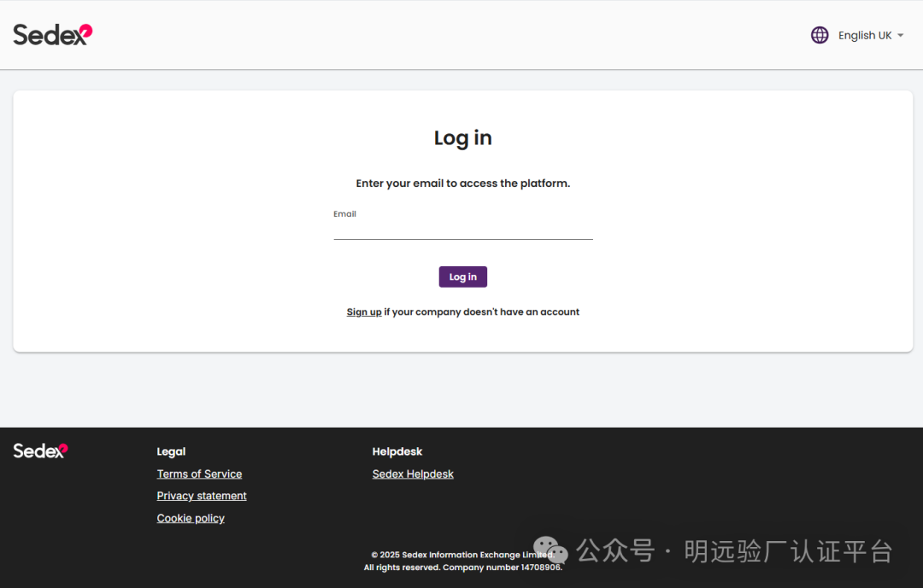Click the purple Log in button
923x588 pixels.
[462, 277]
